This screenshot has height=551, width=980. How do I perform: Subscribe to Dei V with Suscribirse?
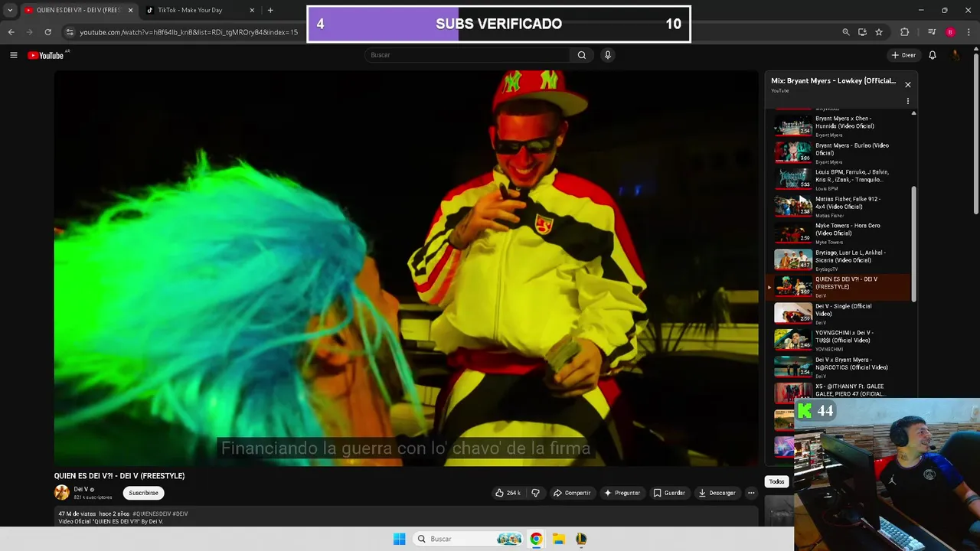tap(143, 493)
